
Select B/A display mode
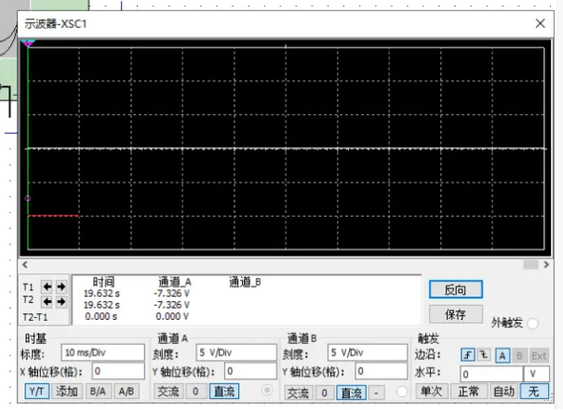click(98, 391)
